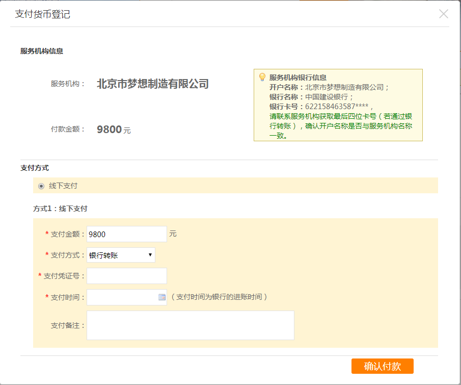Open the calendar picker for 支付时间
Screen dimensions: 461x385
click(x=161, y=297)
